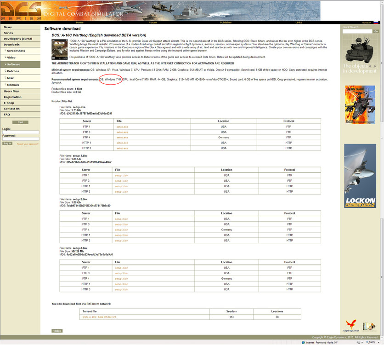This screenshot has width=384, height=345.
Task: Open Downloads in the sidebar
Action: [x=20, y=45]
